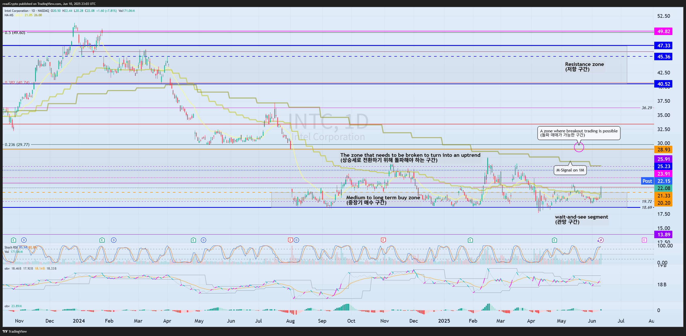This screenshot has height=336, width=686.
Task: Click the purple lightning event marker in June
Action: 601,240
